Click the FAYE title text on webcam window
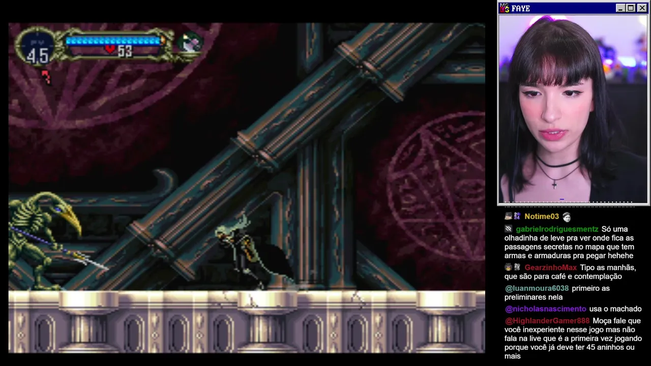 pos(521,8)
